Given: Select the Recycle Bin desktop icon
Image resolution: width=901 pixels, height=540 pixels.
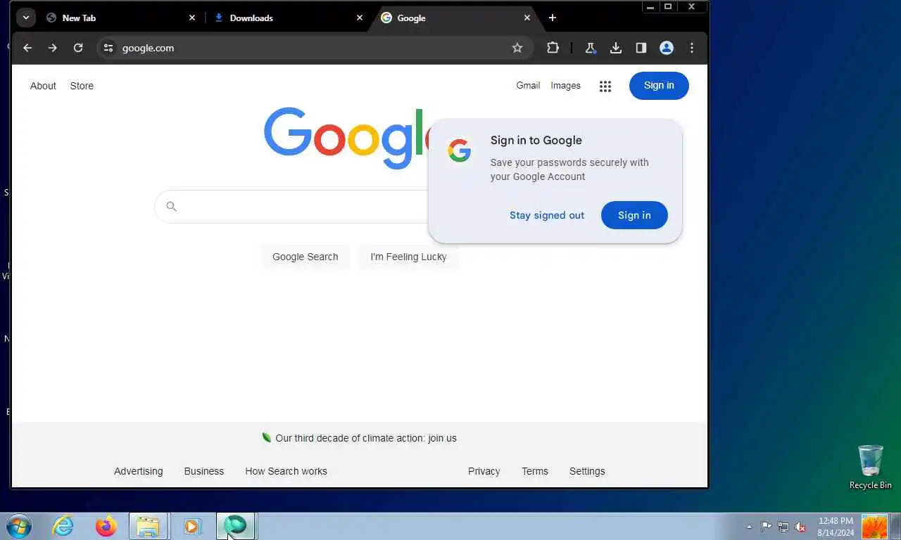Looking at the screenshot, I should coord(871,467).
